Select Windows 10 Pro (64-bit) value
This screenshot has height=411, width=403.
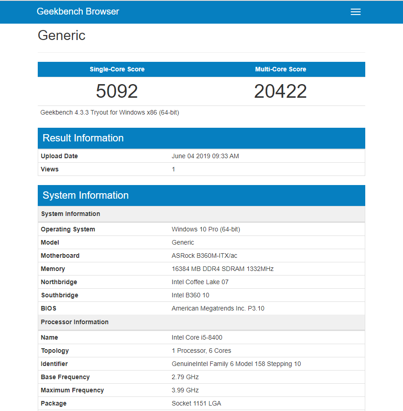pos(206,229)
